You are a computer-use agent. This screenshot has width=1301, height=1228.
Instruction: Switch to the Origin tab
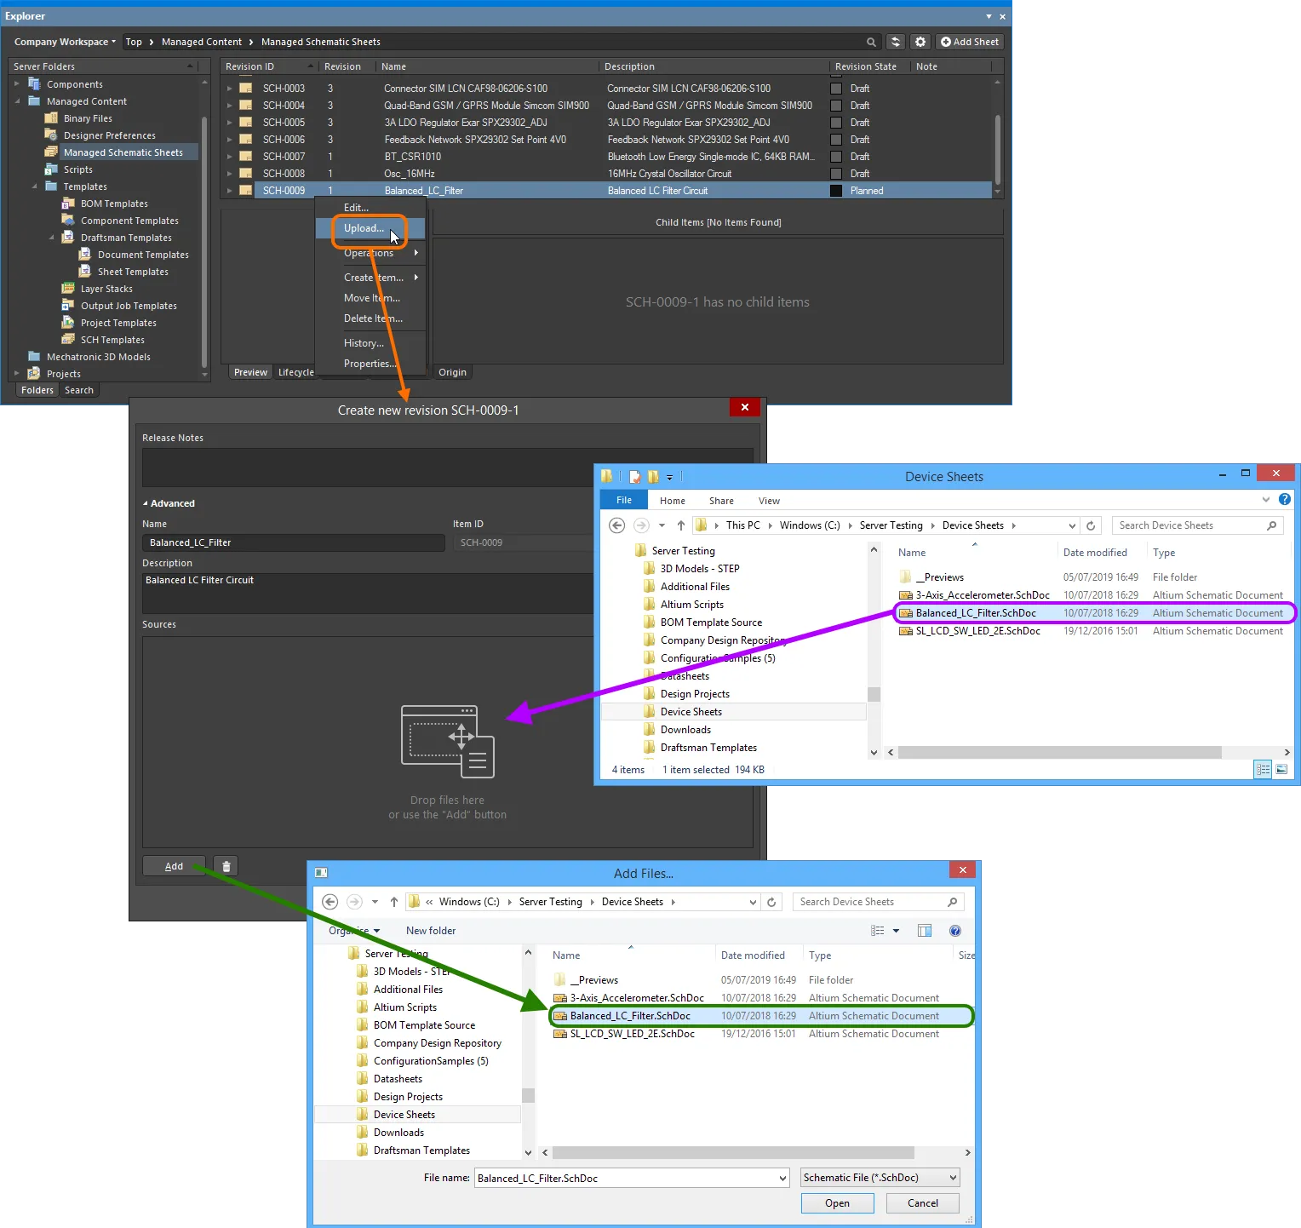pos(452,372)
